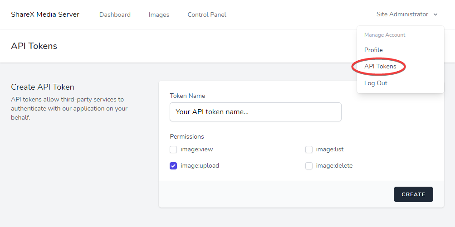The height and width of the screenshot is (227, 455).
Task: Click the Manage Account menu header
Action: coord(385,35)
